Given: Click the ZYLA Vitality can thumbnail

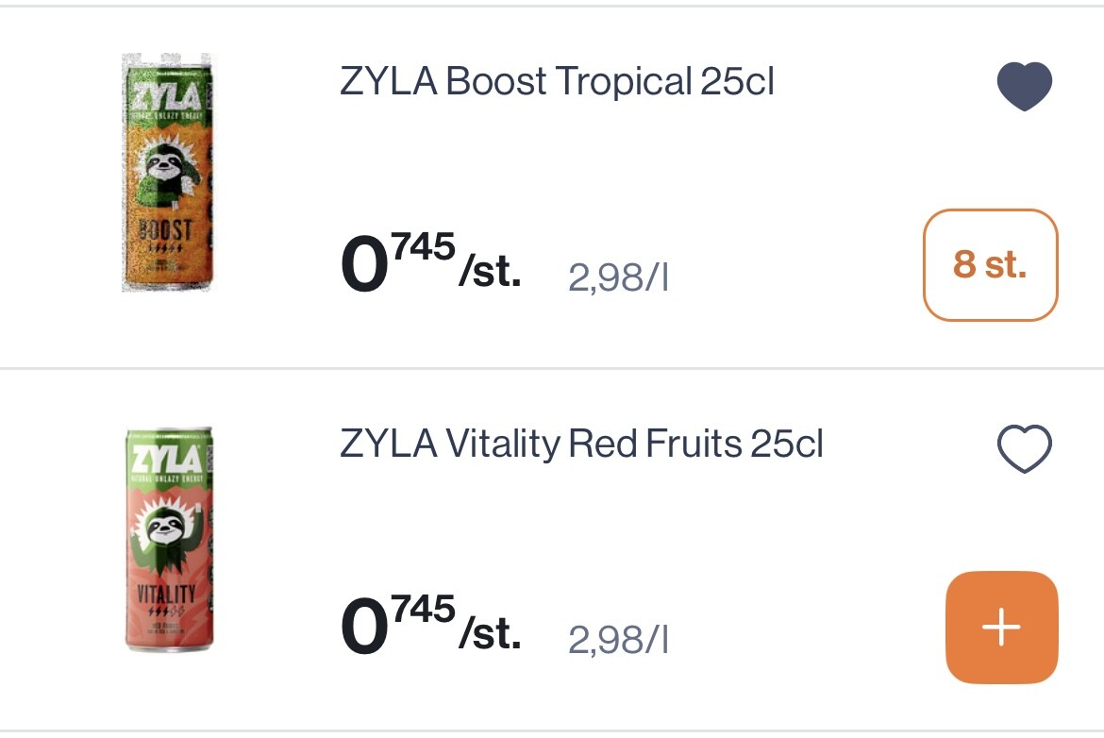Looking at the screenshot, I should (x=168, y=539).
